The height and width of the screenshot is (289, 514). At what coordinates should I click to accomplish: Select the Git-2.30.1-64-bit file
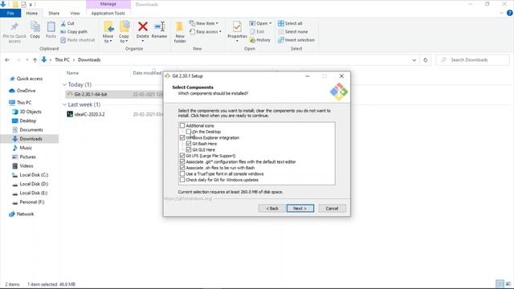(91, 95)
